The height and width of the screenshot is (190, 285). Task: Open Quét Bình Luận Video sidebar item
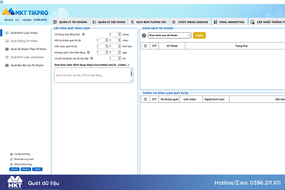coord(24,33)
